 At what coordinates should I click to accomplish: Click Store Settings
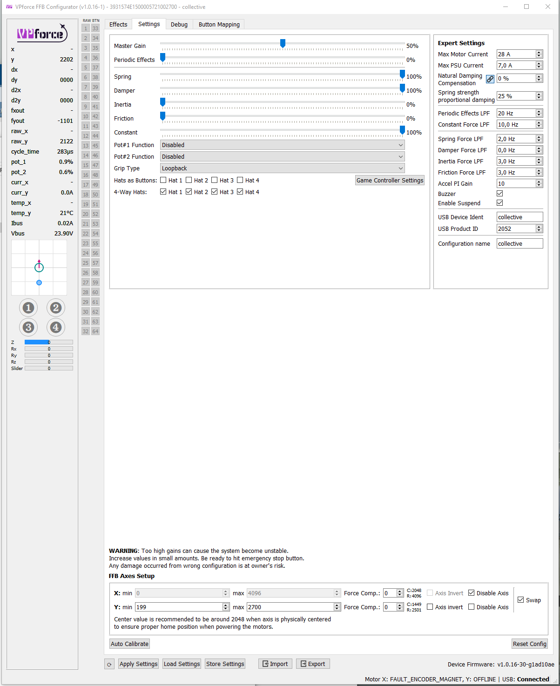[225, 664]
